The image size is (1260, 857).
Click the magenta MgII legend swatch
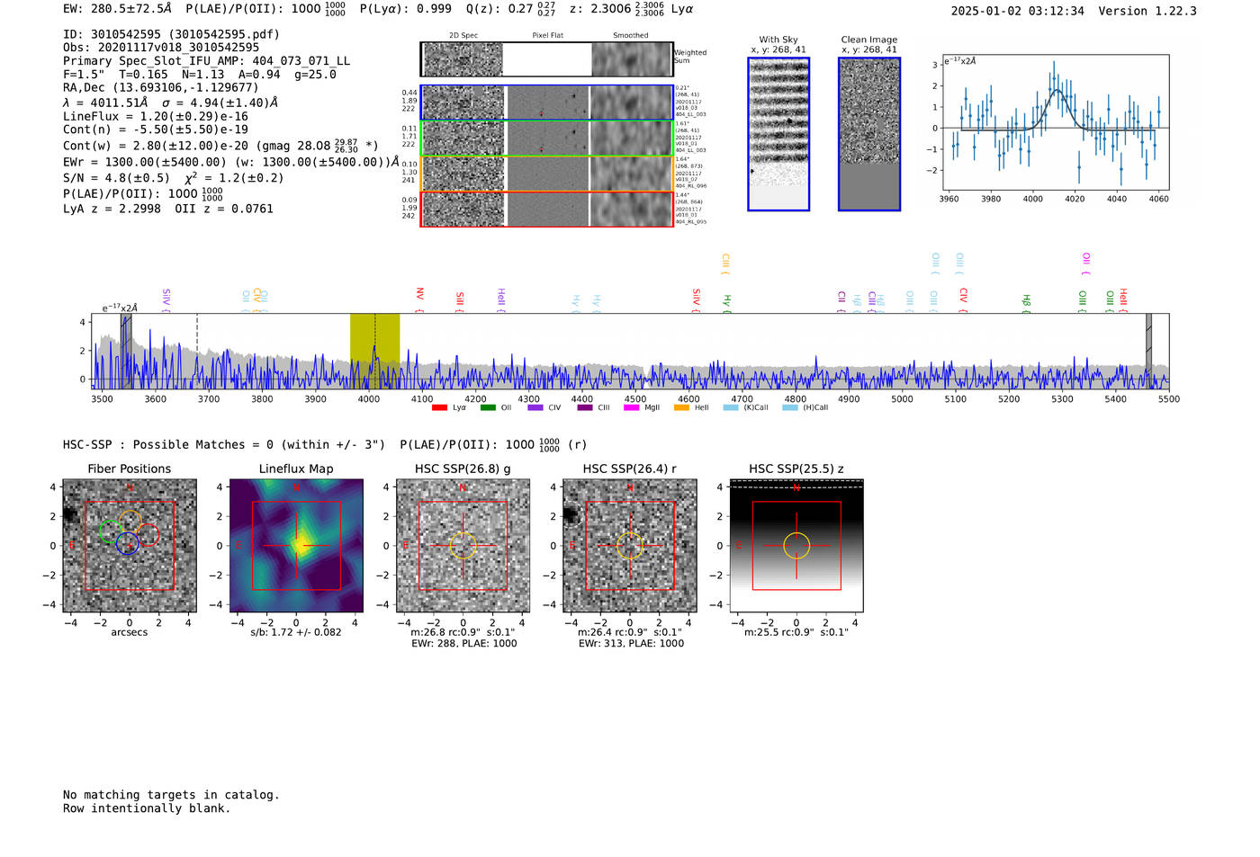(631, 408)
